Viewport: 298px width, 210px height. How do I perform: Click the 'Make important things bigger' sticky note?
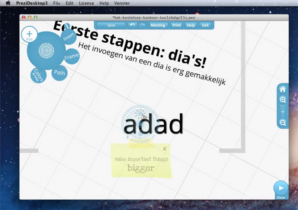(141, 161)
